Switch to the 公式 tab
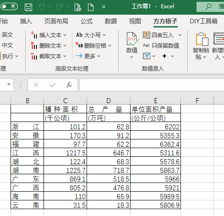224x216 pixels. [x=87, y=21]
